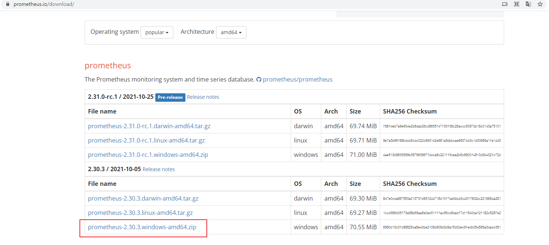
Task: Click the checksum starting with f96f4eb7
Action: tap(442, 126)
